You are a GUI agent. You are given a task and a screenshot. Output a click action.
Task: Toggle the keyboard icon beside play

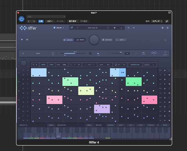27,39
